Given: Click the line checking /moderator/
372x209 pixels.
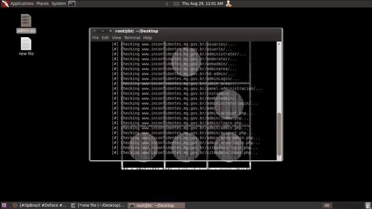Looking at the screenshot, I should coord(174,59).
